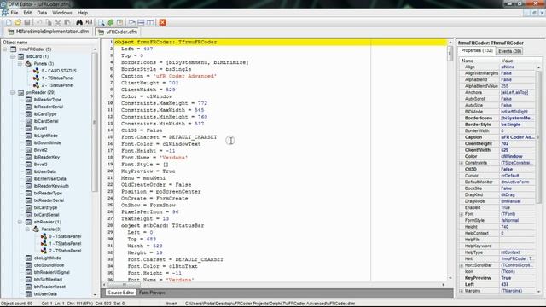
Task: Click the properties panel vertical scrollbar
Action: point(539,178)
